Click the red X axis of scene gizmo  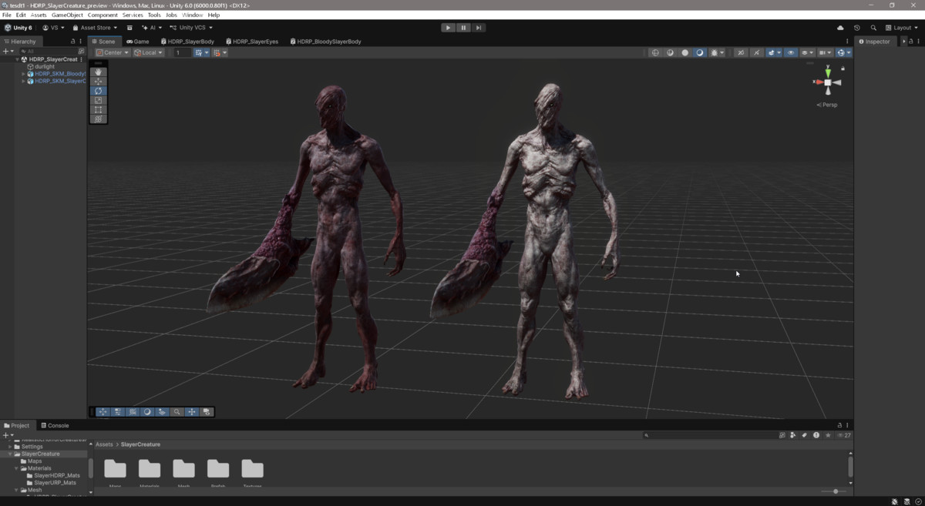(x=819, y=82)
